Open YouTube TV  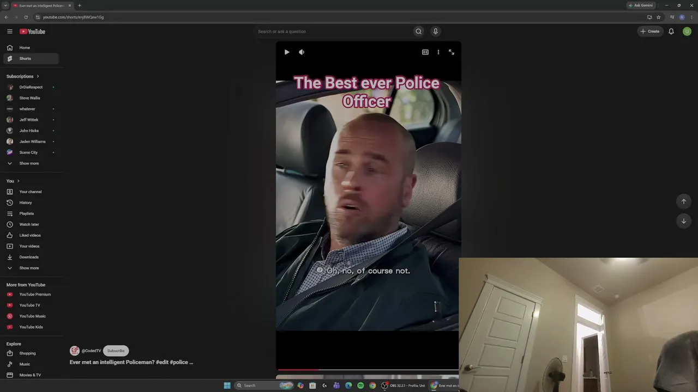(x=31, y=305)
